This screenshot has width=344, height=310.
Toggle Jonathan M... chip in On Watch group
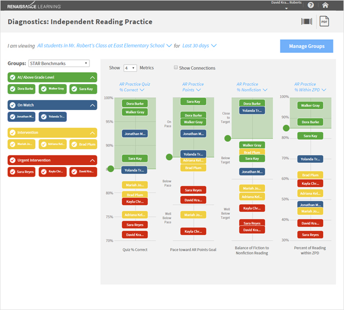coord(22,116)
